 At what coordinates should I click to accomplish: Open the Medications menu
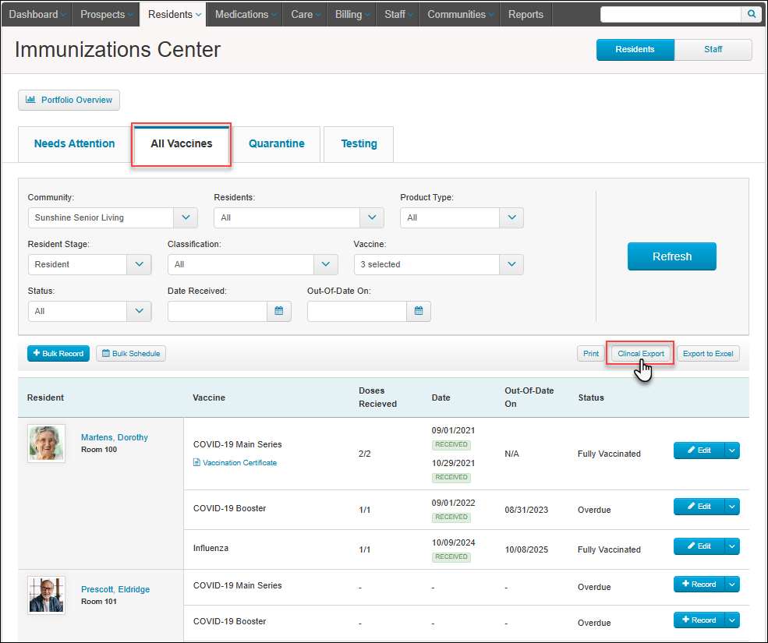(244, 14)
